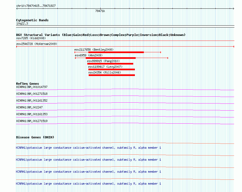Open transcript KCNMA1|NM_001161352
This screenshot has width=242, height=192.
[32, 101]
